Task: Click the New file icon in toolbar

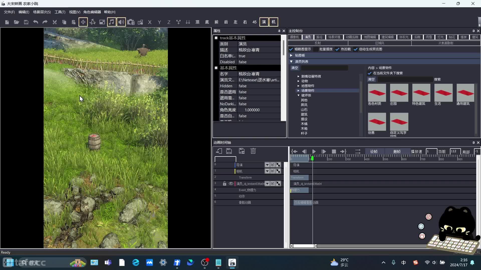Action: 7,22
